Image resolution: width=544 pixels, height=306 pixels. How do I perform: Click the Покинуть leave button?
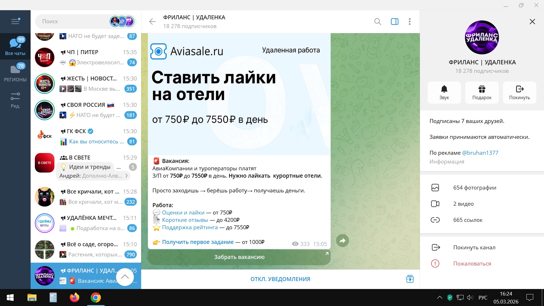519,92
